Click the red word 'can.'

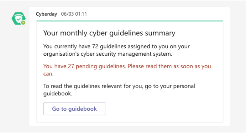coord(48,74)
